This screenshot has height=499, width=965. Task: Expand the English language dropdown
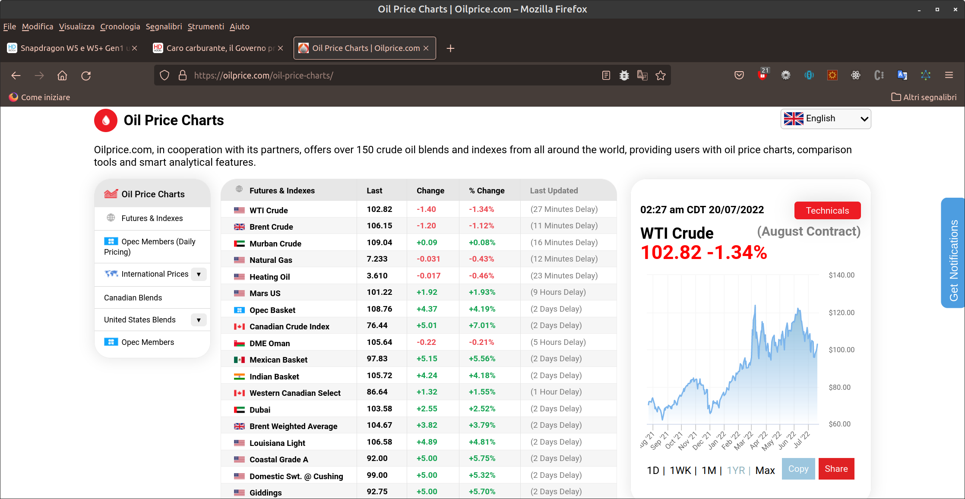[x=826, y=119]
